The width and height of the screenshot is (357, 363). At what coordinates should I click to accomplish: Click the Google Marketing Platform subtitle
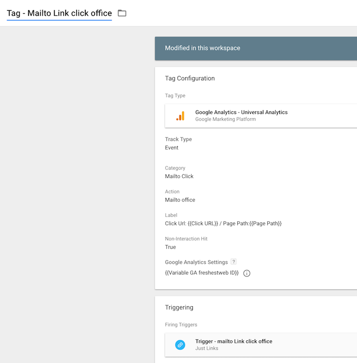(x=225, y=119)
